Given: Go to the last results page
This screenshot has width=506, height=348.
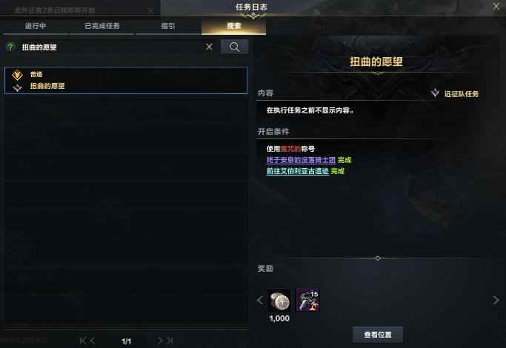Looking at the screenshot, I should (170, 341).
